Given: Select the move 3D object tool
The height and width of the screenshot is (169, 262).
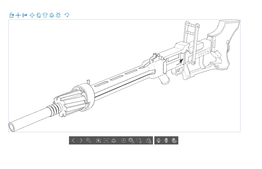Looking at the screenshot, I should tap(32, 15).
